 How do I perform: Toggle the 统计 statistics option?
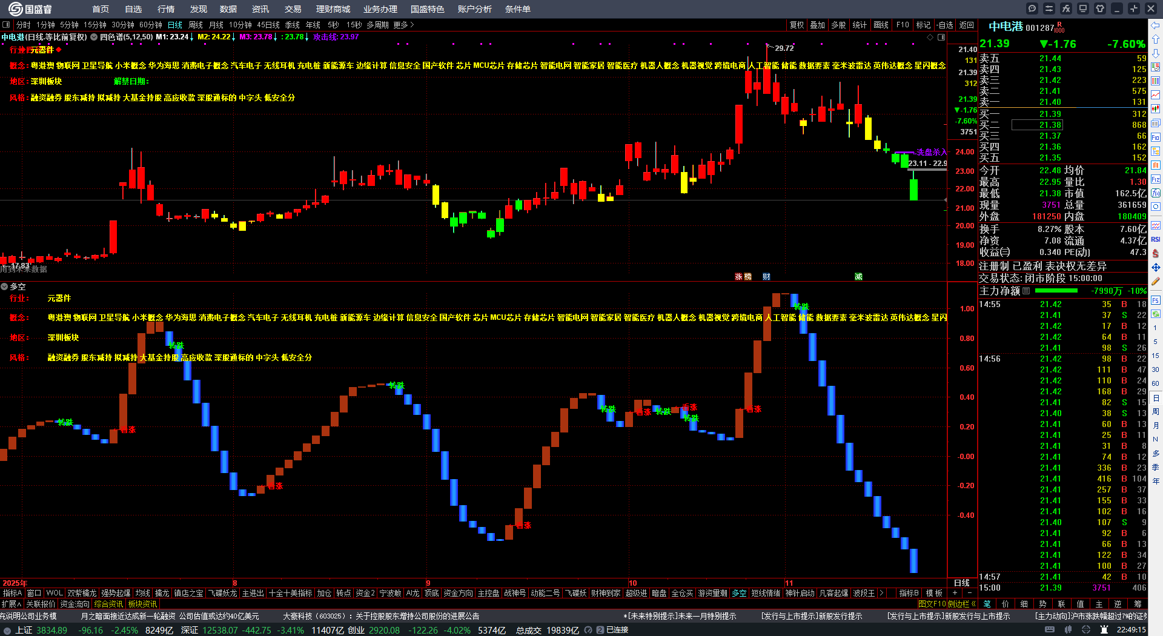tap(860, 25)
